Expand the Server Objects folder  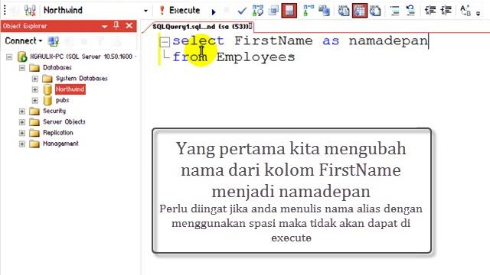coord(22,122)
